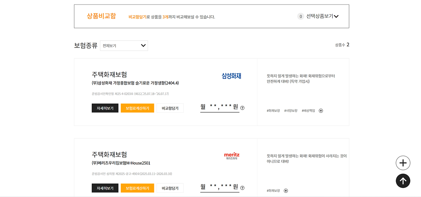Click the description ending 아니므로 대비!
421x197 pixels.
tap(307, 159)
